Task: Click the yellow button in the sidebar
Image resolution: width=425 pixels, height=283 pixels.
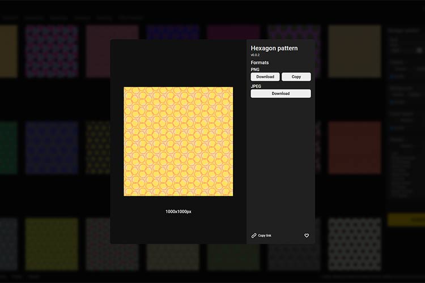Action: click(405, 220)
